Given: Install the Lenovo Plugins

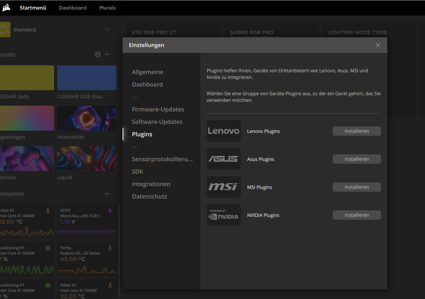Looking at the screenshot, I should 357,131.
